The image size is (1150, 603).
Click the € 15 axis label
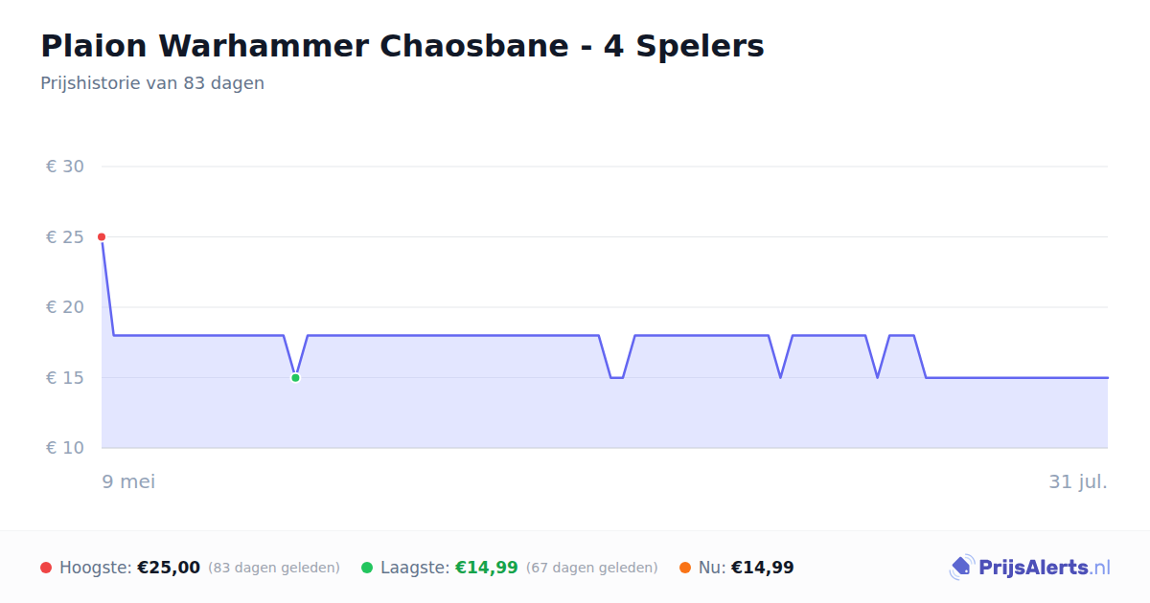(65, 378)
